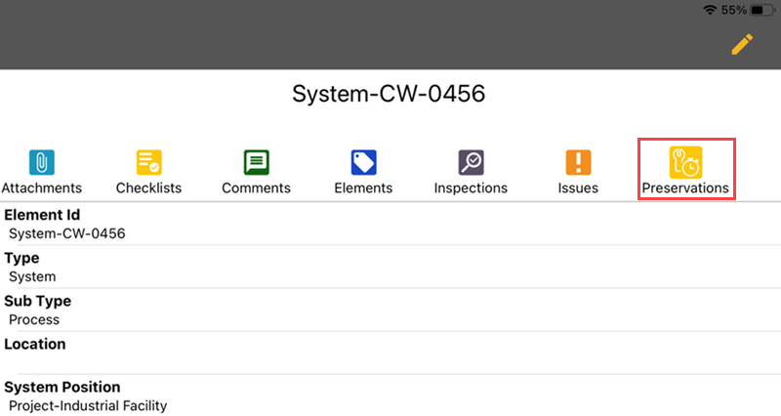Tap the Element Id value field
Screen dimensions: 781x416
point(67,233)
